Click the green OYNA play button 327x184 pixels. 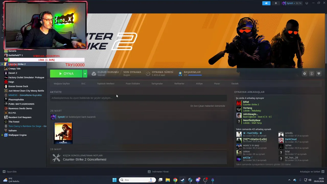point(66,74)
